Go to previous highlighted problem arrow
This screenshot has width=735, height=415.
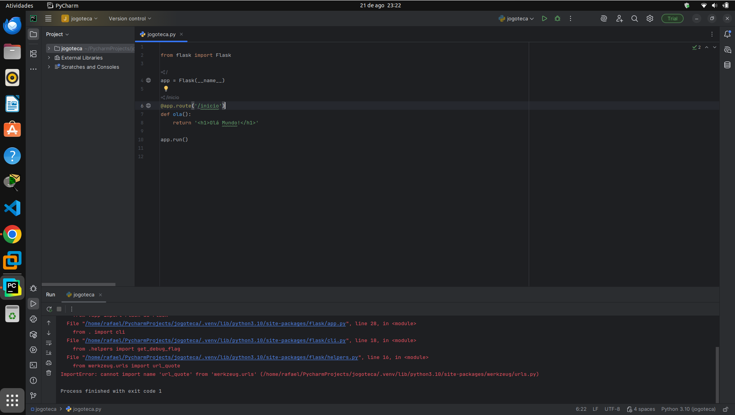(707, 47)
